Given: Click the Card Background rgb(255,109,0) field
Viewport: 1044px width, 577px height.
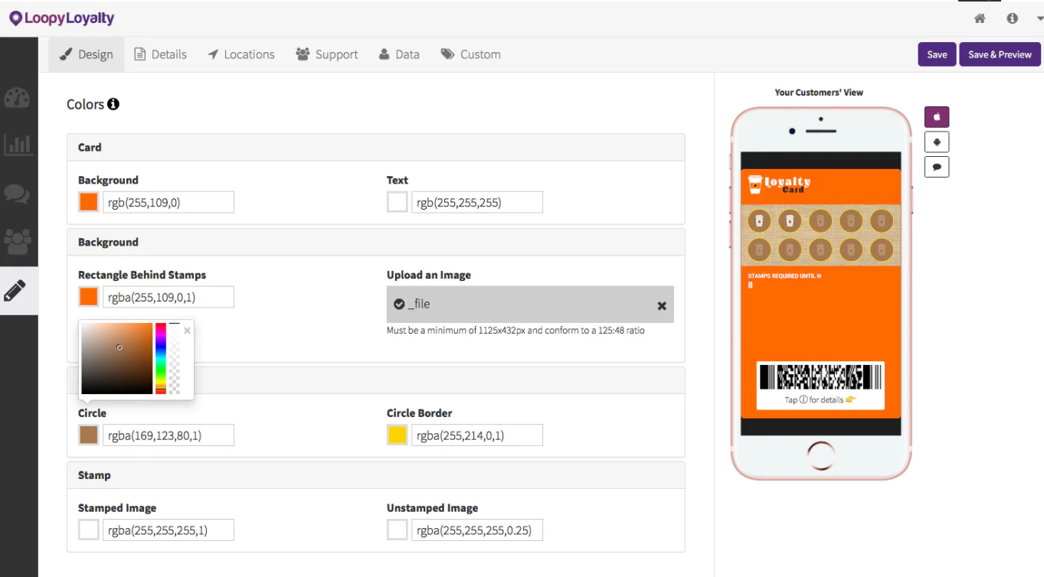Looking at the screenshot, I should 169,202.
